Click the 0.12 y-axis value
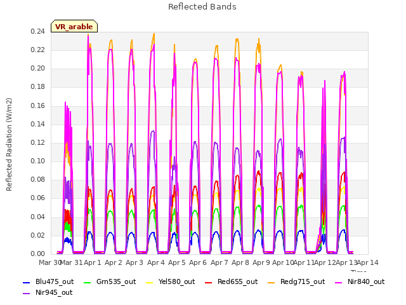Screen dimensions: 406x305 (x=37, y=142)
